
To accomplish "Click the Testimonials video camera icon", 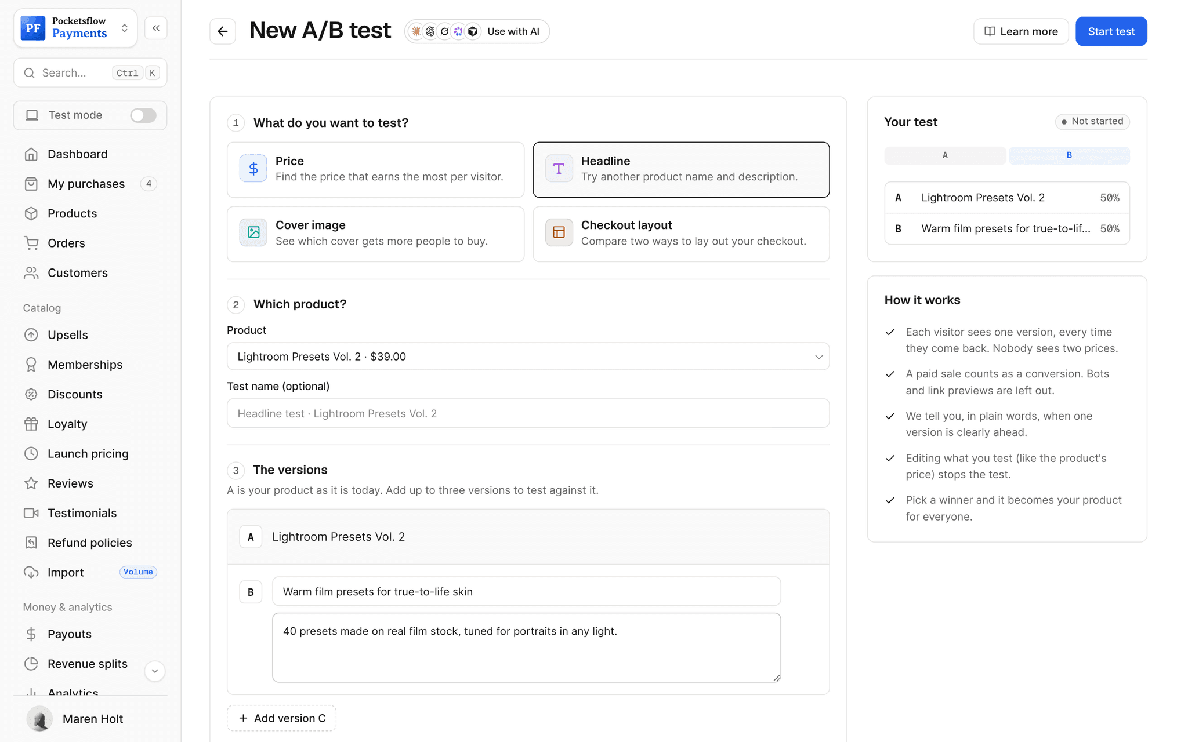I will point(31,513).
